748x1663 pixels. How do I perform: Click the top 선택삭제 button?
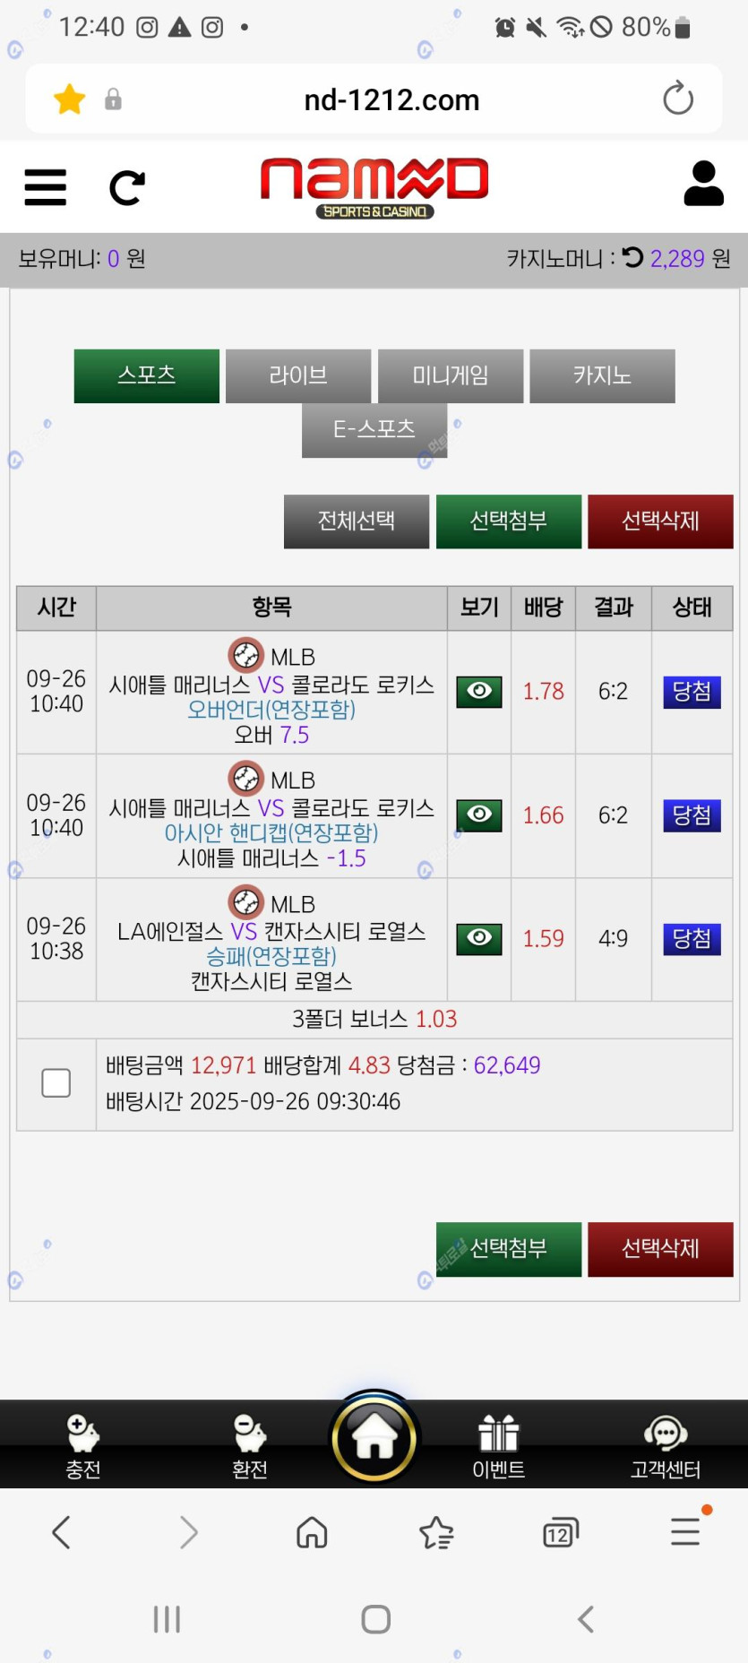[660, 521]
